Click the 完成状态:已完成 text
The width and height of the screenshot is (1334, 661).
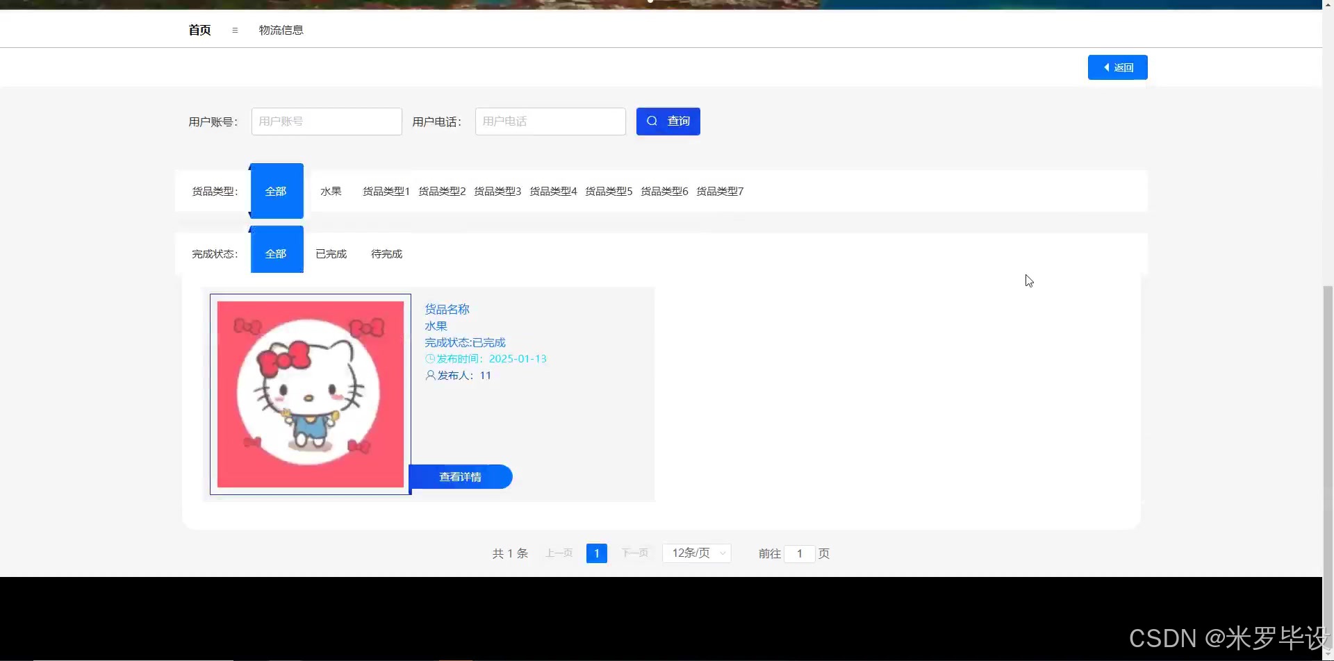[465, 342]
